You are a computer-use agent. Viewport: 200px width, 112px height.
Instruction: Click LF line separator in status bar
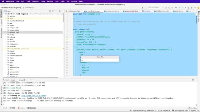tap(156, 110)
